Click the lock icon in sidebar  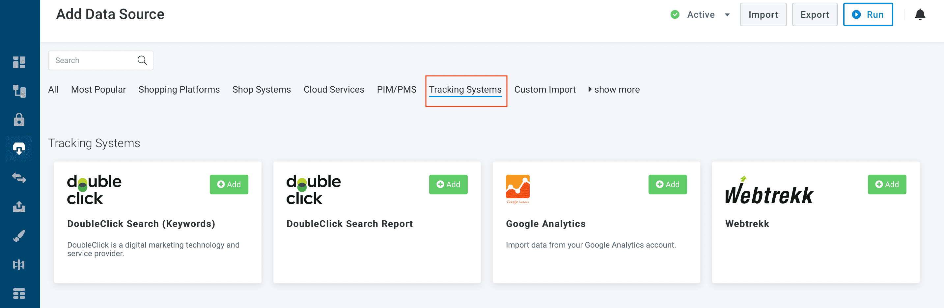[19, 120]
